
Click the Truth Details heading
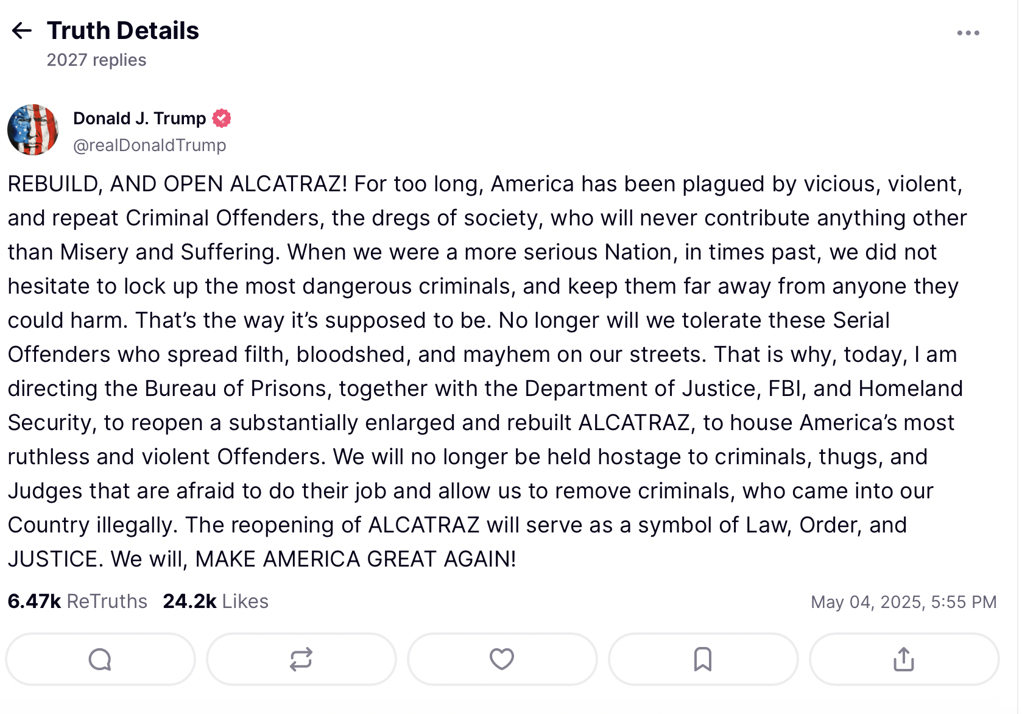coord(123,30)
